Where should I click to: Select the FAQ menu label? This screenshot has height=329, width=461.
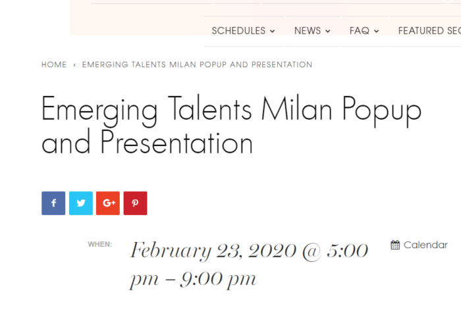pos(360,31)
